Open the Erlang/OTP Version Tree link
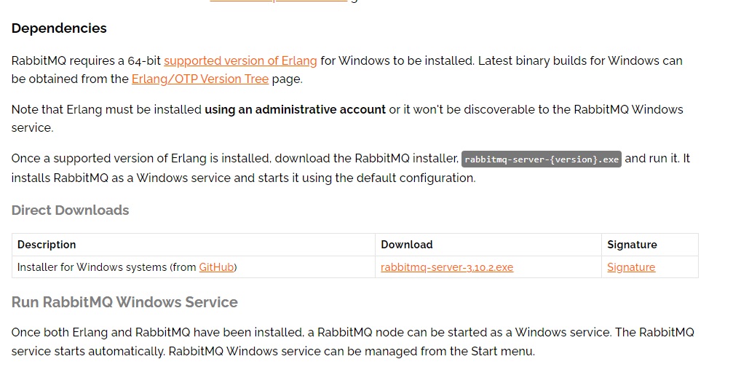 pyautogui.click(x=200, y=79)
